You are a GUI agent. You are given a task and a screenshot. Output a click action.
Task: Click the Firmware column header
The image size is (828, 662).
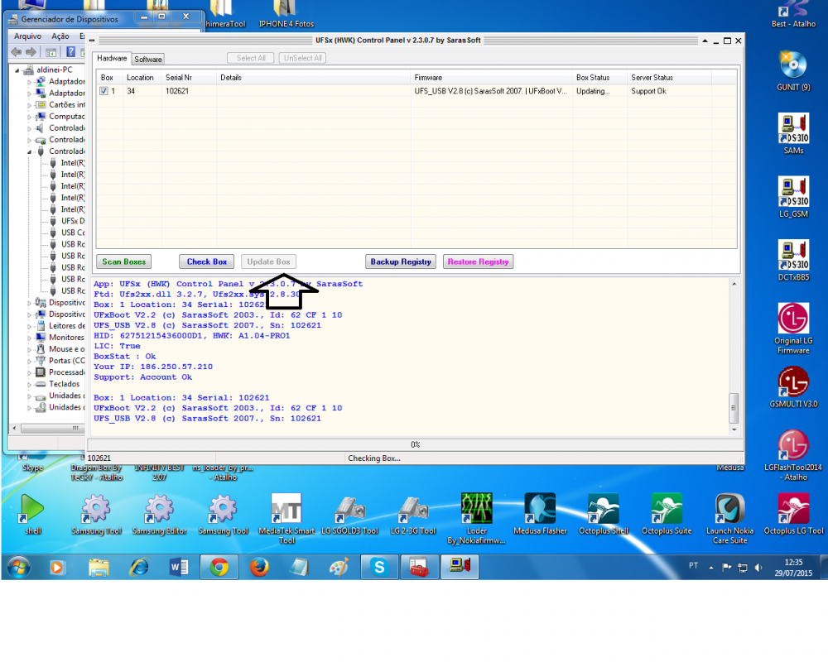(x=491, y=78)
